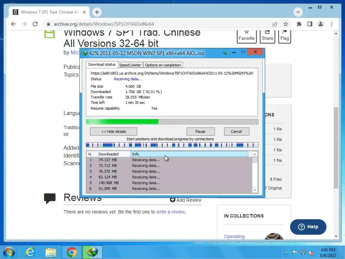The height and width of the screenshot is (259, 345).
Task: Click the page scrollbar down arrow
Action: [x=336, y=236]
